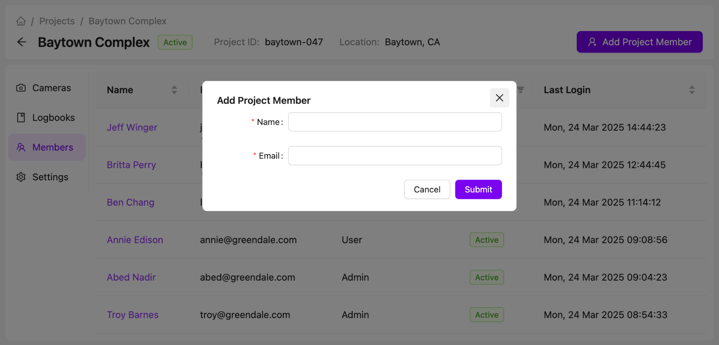The height and width of the screenshot is (345, 719).
Task: Open Settings via the gear icon
Action: tap(21, 177)
